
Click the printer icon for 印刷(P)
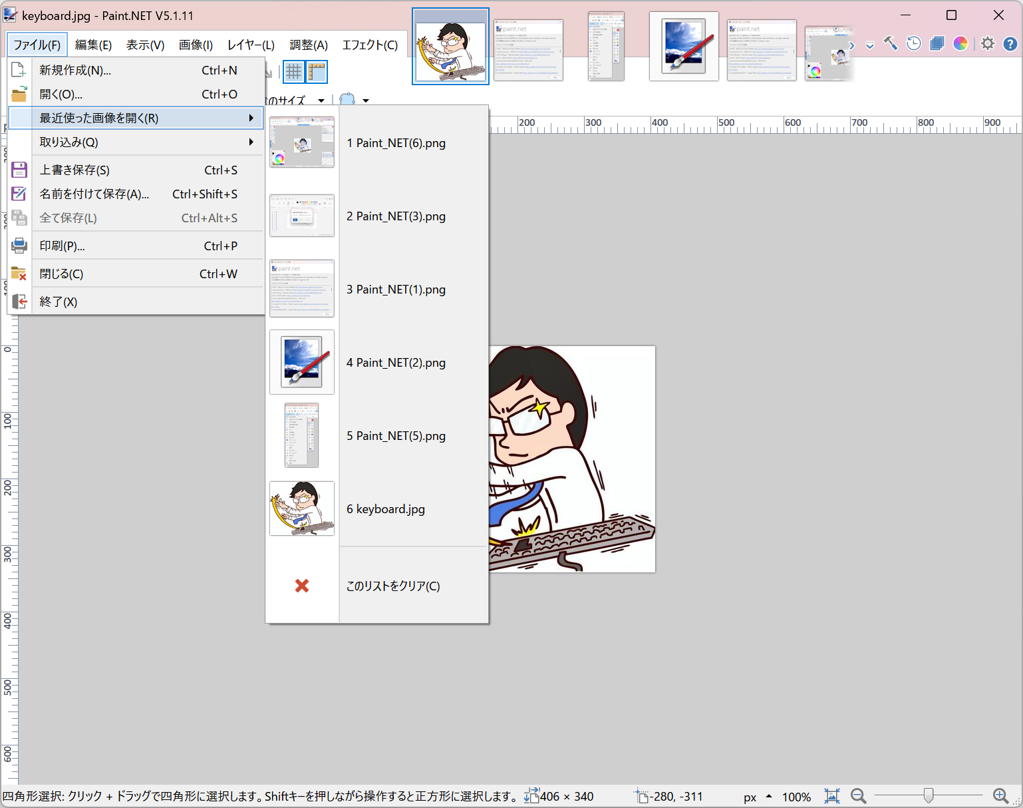(19, 246)
